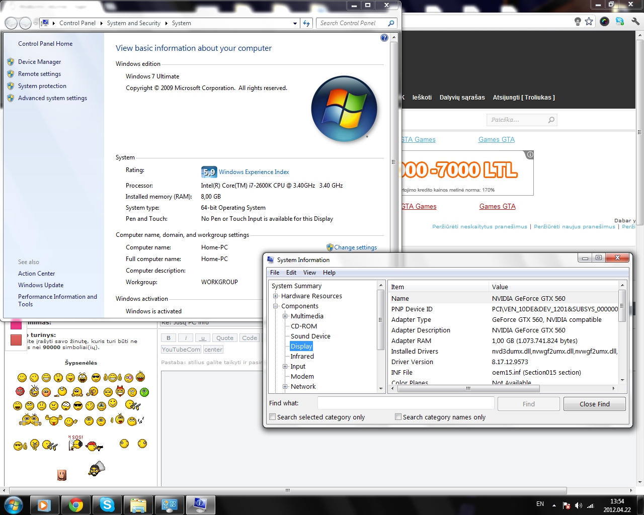Screen dimensions: 644x515
Task: Click Change settings for computer name
Action: pyautogui.click(x=356, y=247)
